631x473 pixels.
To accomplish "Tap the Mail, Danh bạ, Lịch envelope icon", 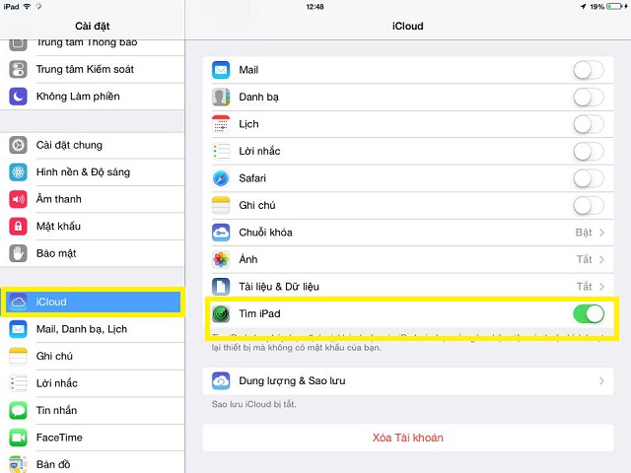I will pyautogui.click(x=18, y=329).
